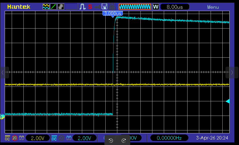Toggle the CH2 DC coupling icon

coord(54,138)
